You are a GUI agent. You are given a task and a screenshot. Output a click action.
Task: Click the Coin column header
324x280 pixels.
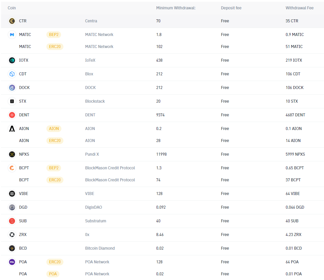[x=12, y=8]
